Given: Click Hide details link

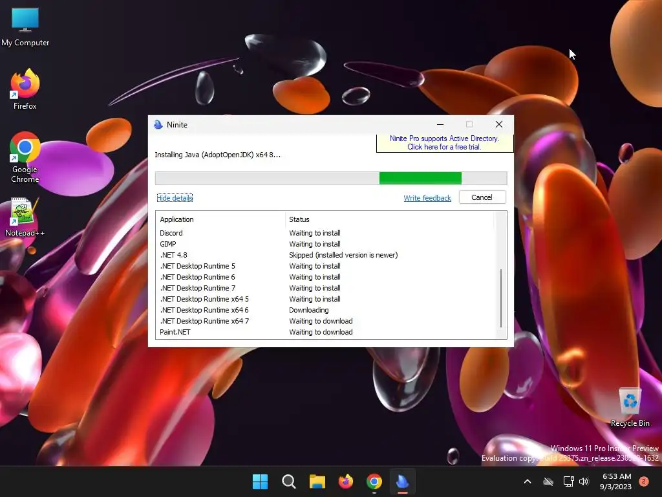Looking at the screenshot, I should (175, 198).
